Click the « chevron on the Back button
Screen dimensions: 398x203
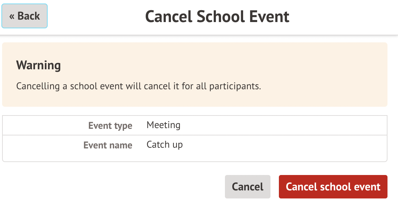coord(12,16)
